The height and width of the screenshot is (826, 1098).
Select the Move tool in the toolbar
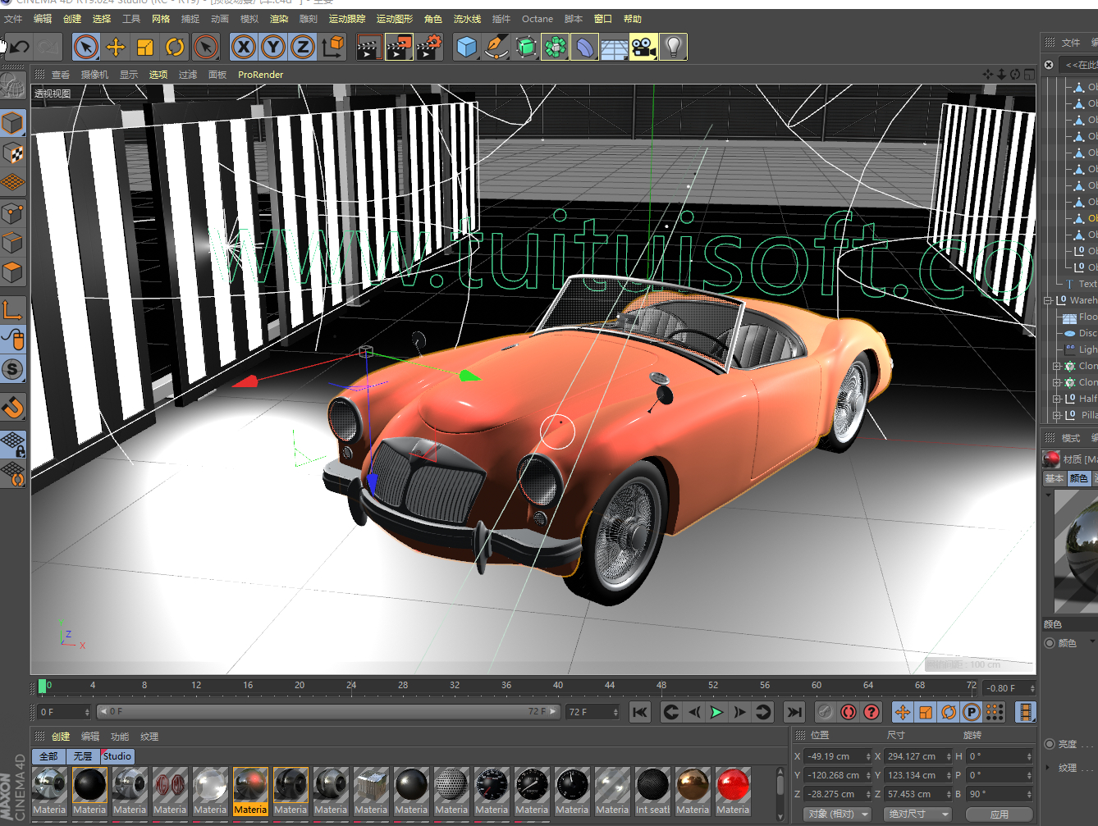click(x=116, y=48)
